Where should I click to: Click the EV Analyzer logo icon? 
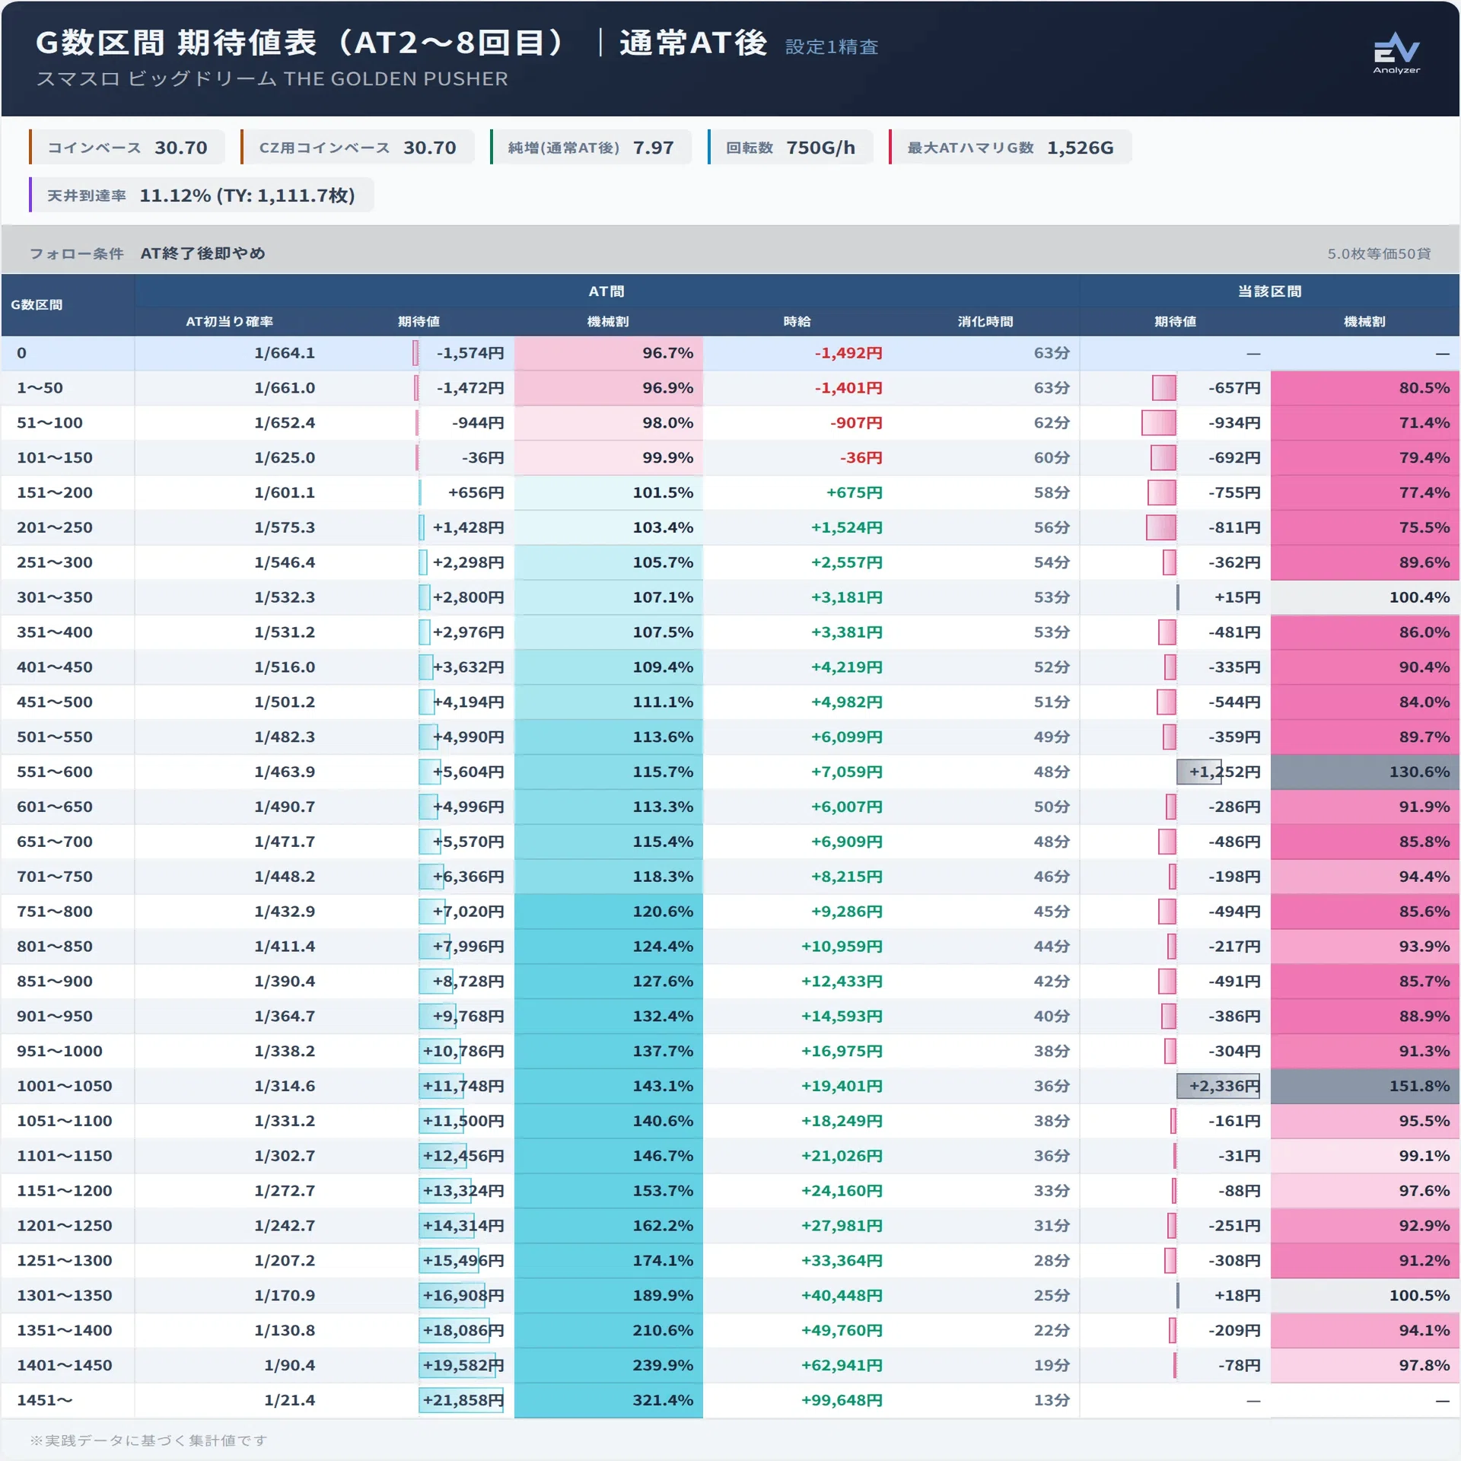(x=1396, y=53)
